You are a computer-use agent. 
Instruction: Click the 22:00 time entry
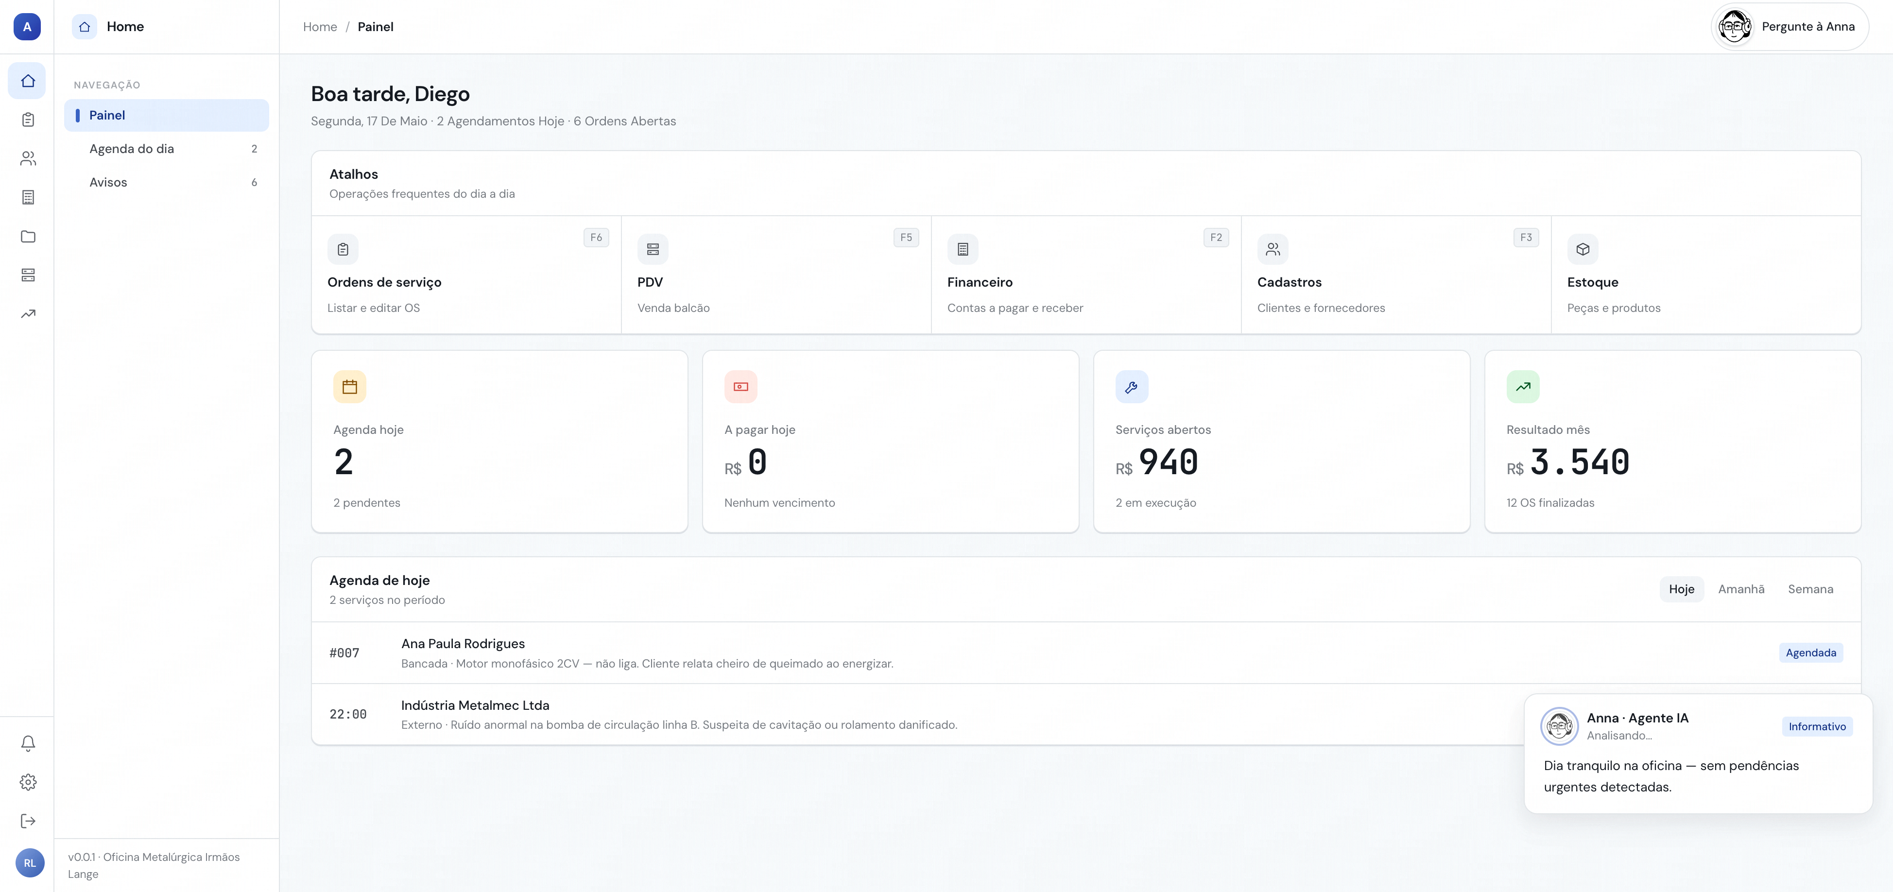point(347,714)
